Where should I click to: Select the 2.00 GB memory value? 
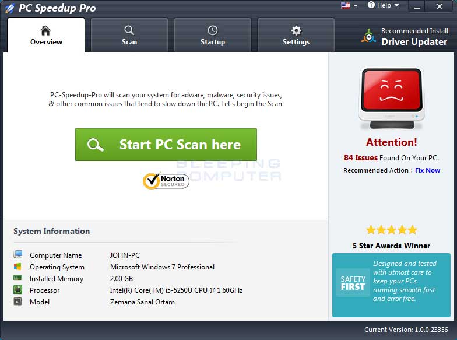[x=121, y=279]
